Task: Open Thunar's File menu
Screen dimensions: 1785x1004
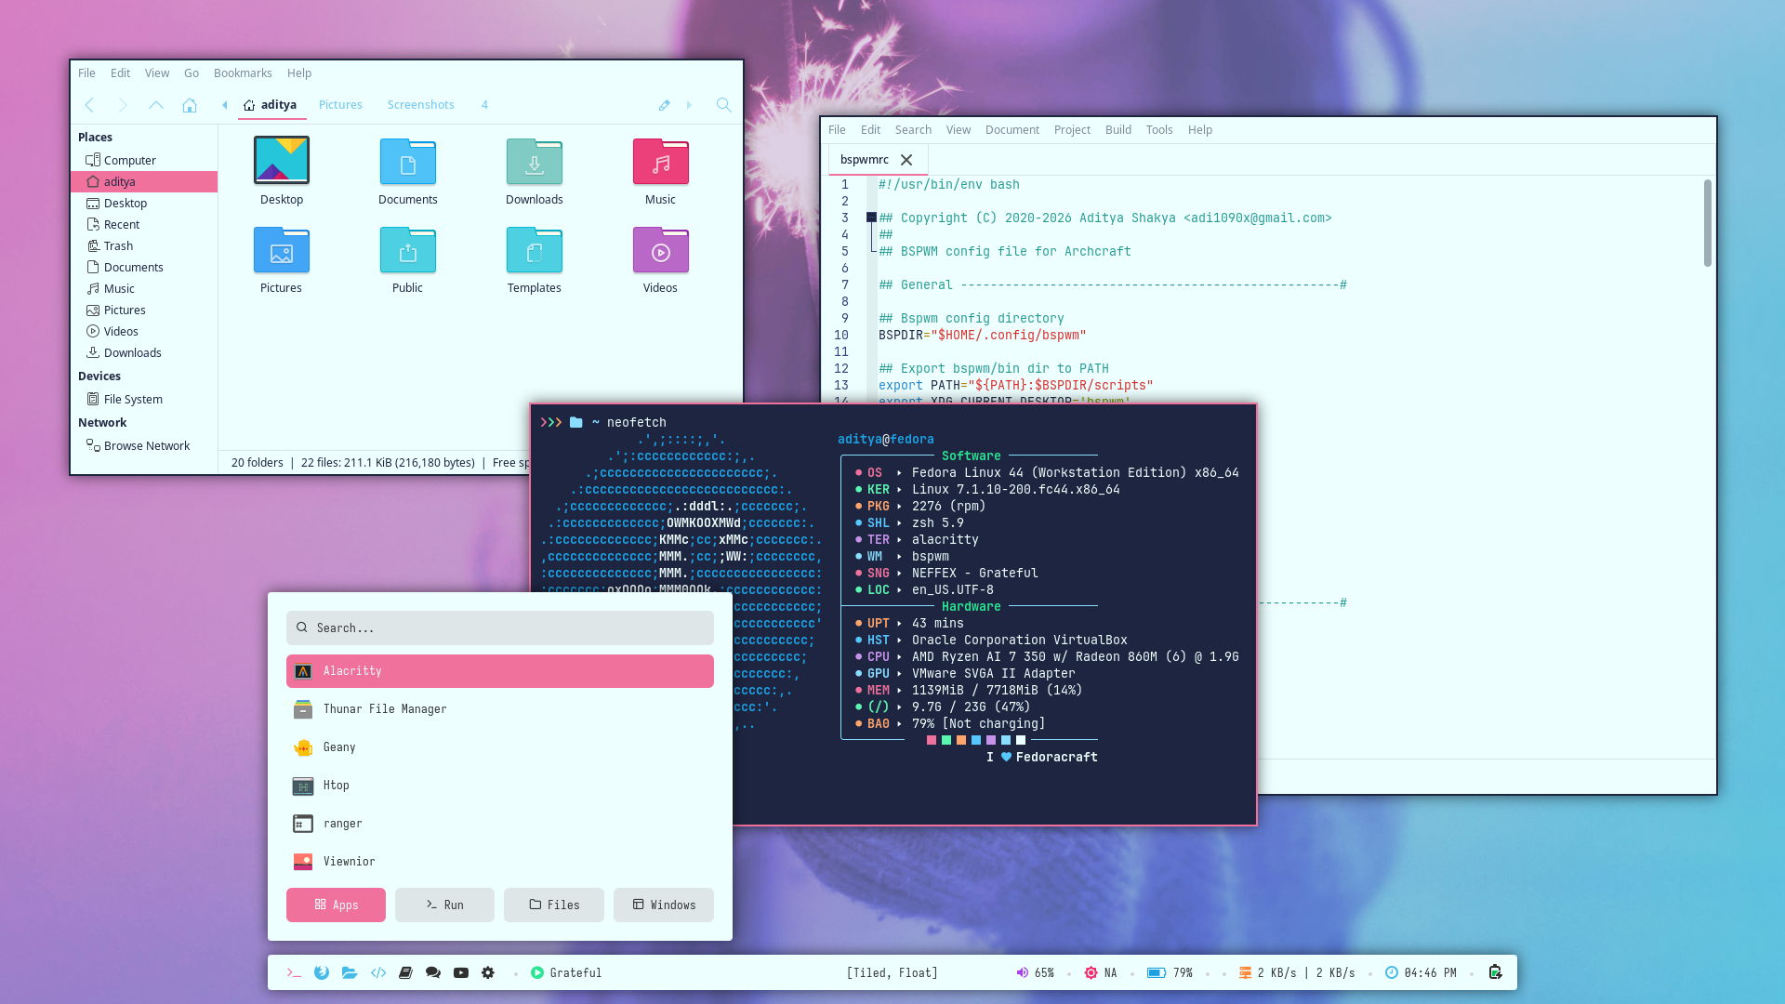Action: tap(86, 73)
